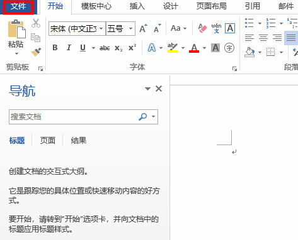Close the 导航 pane

pos(159,89)
